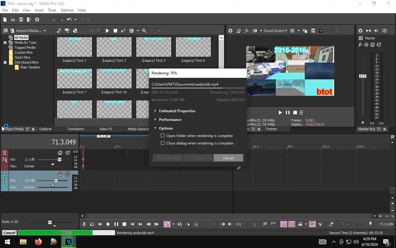Toggle Automatic Crossfades button

pyautogui.click(x=292, y=224)
